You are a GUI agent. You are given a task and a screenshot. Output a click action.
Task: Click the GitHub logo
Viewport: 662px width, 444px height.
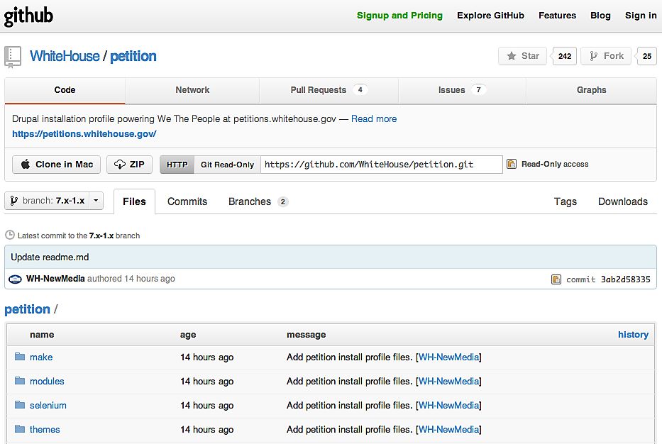(x=28, y=16)
